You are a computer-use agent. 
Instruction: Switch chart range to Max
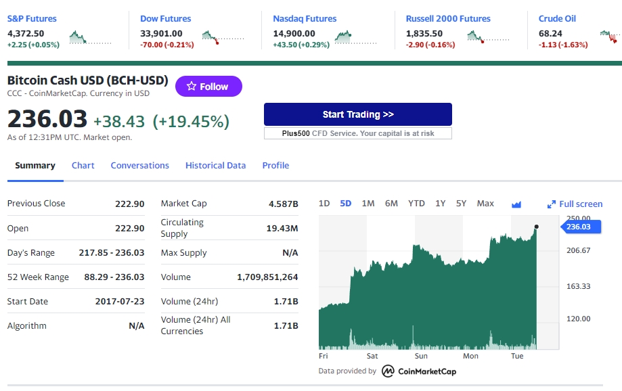click(x=485, y=204)
